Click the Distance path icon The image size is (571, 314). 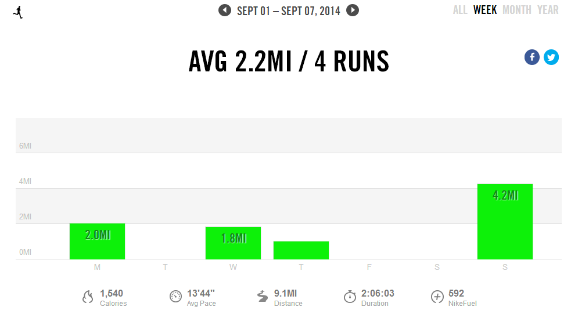coord(263,297)
